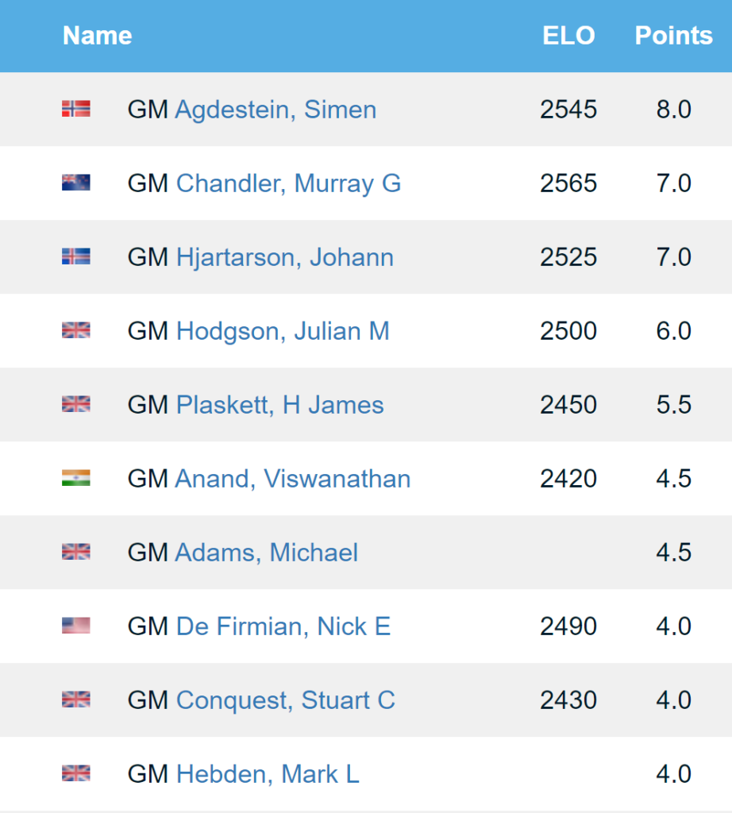This screenshot has height=813, width=732.
Task: Click the Norway flag beside Agdestein
Action: pyautogui.click(x=75, y=110)
